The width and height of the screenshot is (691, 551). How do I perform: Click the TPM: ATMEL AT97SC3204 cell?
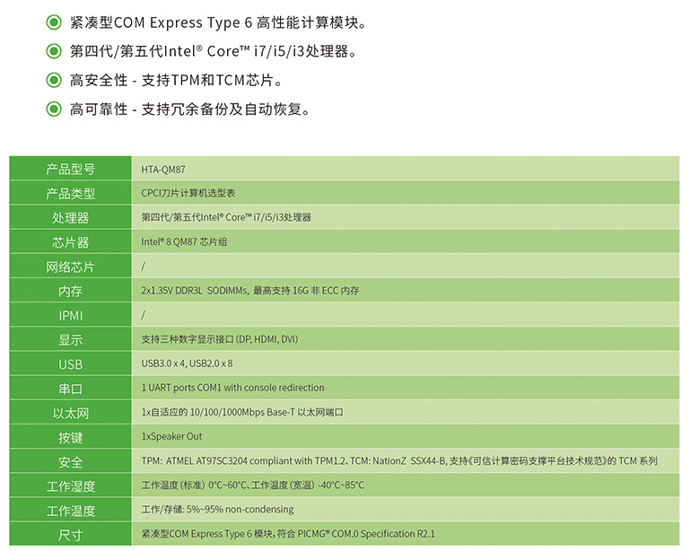pyautogui.click(x=406, y=461)
